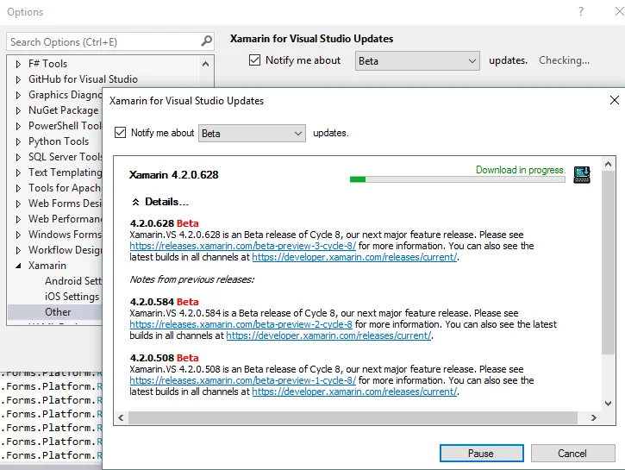The width and height of the screenshot is (625, 470).
Task: Expand the PowerShell Tools node
Action: tap(18, 126)
